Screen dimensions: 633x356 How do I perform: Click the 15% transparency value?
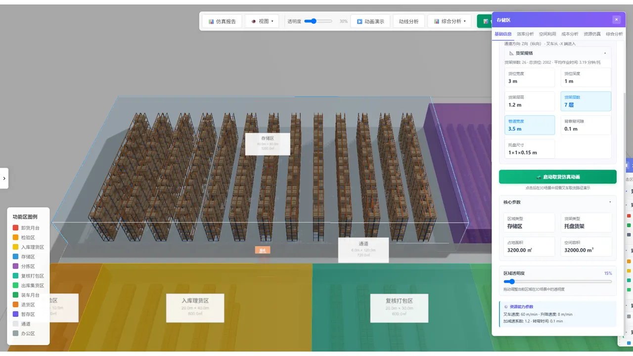(608, 273)
